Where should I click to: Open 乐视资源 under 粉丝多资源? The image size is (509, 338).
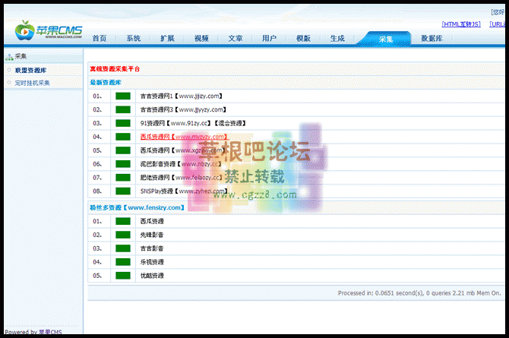(x=152, y=262)
